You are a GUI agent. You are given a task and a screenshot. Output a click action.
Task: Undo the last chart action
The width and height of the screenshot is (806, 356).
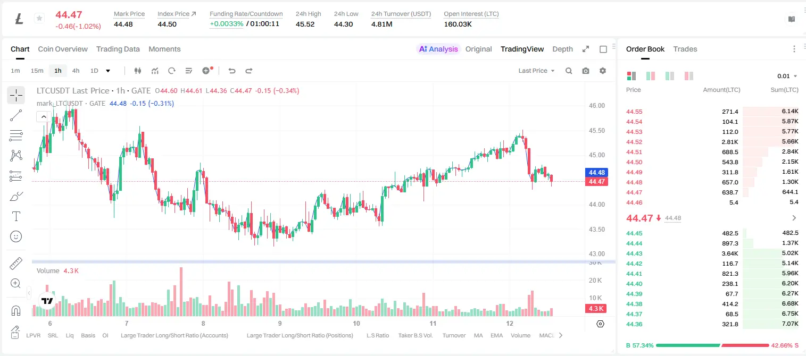231,71
